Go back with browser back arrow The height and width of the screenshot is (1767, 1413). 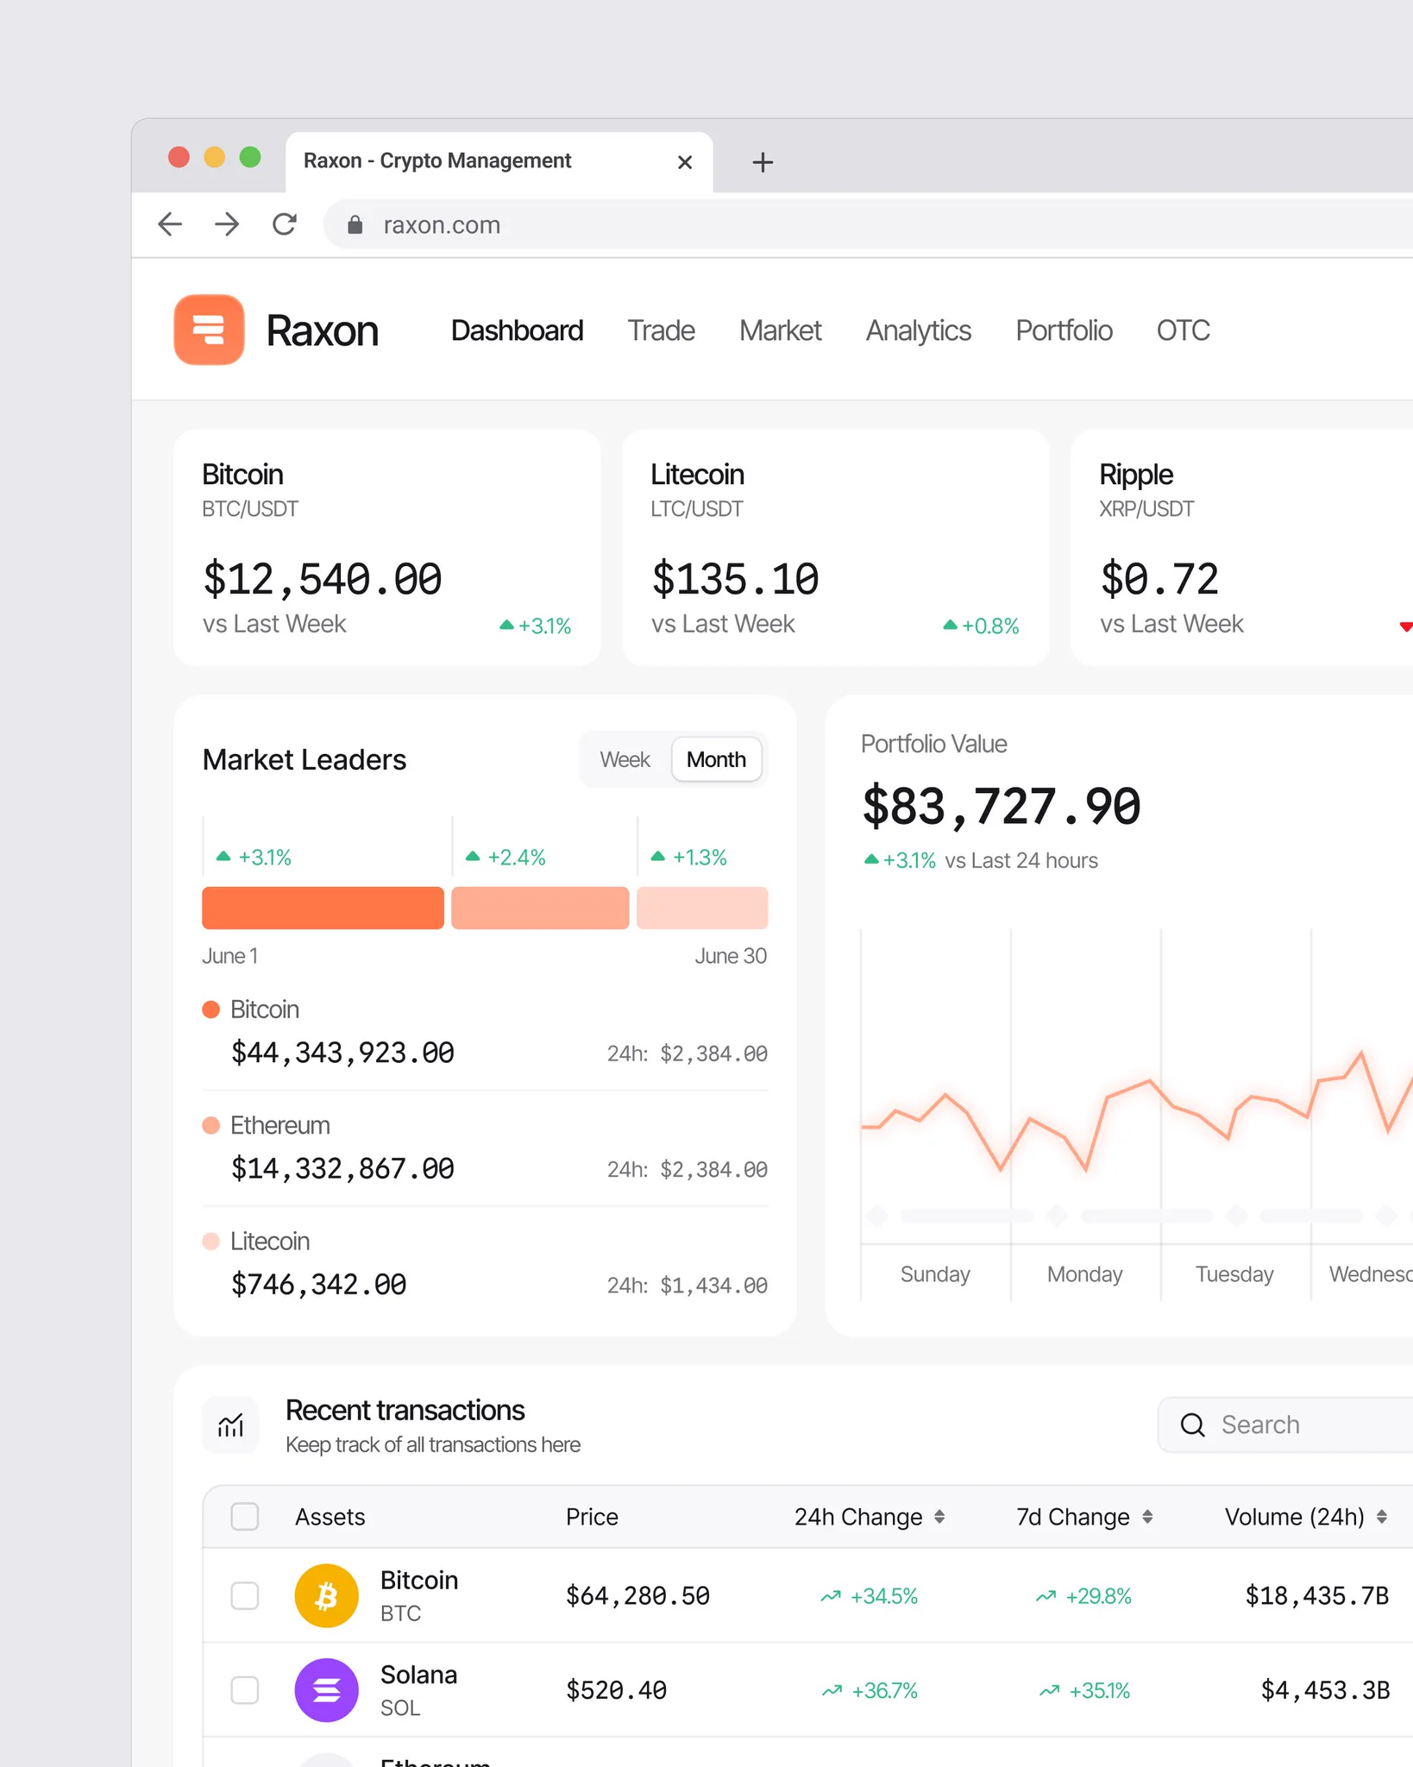[x=171, y=224]
